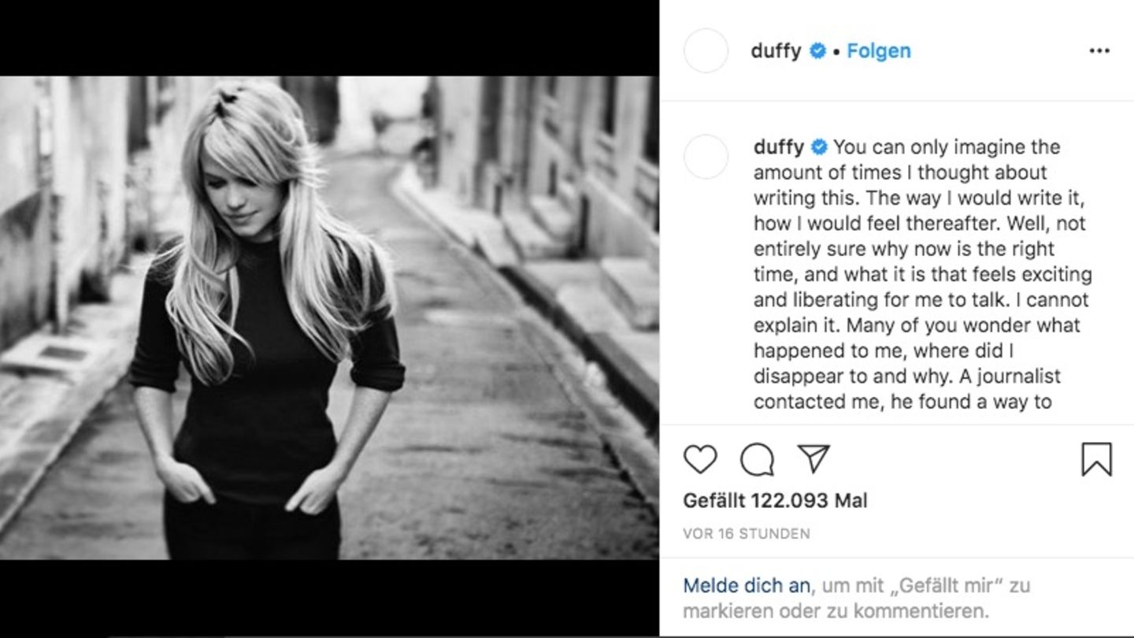Screen dimensions: 1134x638
Task: Follow duffy via the Folgen link
Action: point(879,50)
